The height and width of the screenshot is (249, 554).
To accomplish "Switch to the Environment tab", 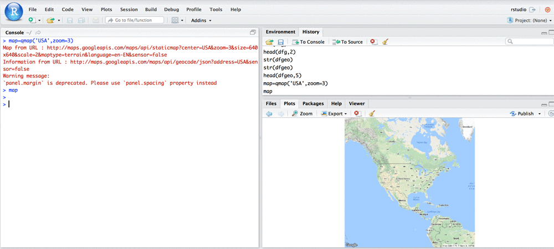I will pos(280,32).
